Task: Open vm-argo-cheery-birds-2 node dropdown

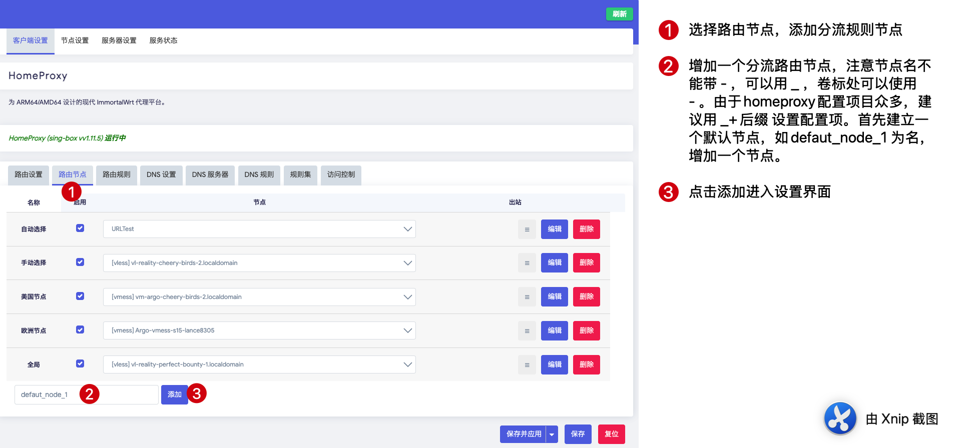Action: coord(259,297)
